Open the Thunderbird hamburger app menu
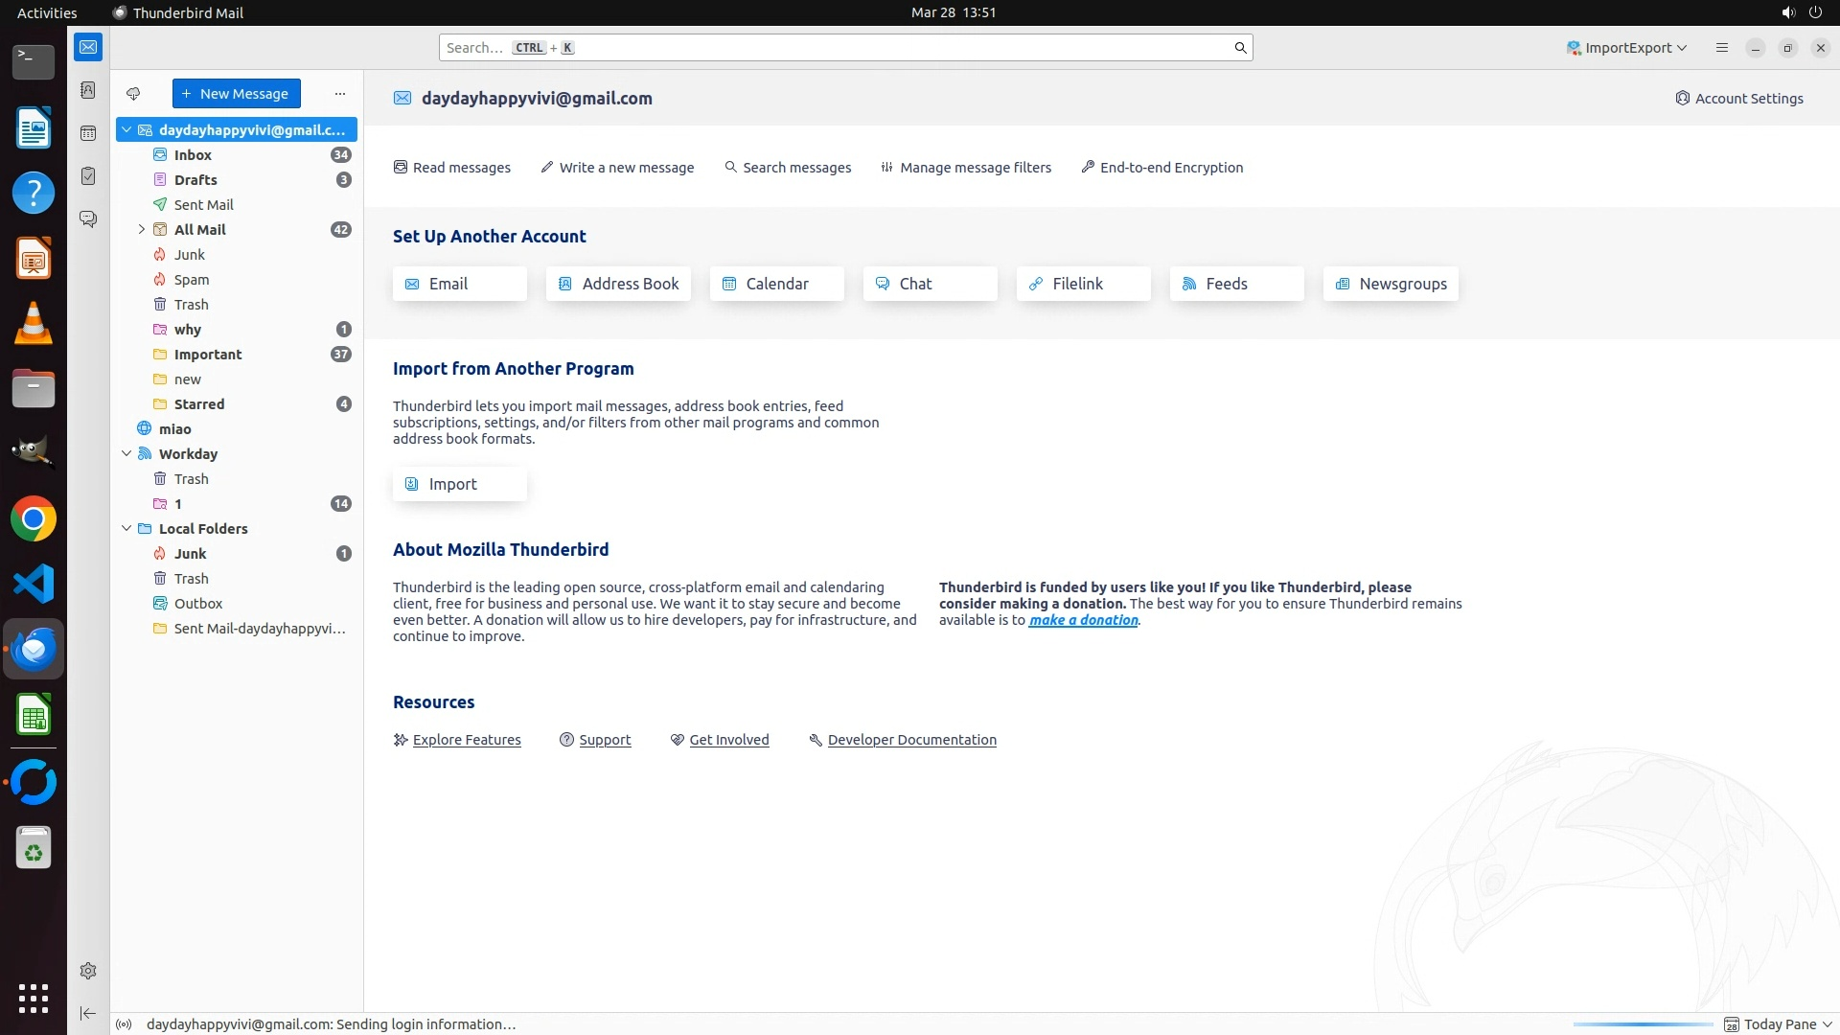Image resolution: width=1840 pixels, height=1035 pixels. pos(1722,48)
